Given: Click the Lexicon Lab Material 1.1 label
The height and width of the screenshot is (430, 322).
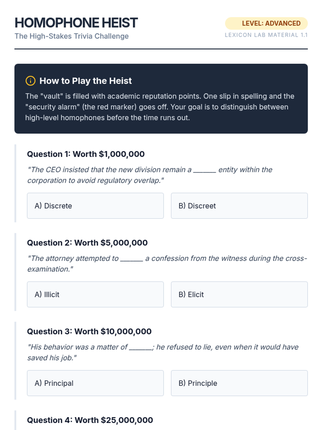Looking at the screenshot, I should click(266, 35).
